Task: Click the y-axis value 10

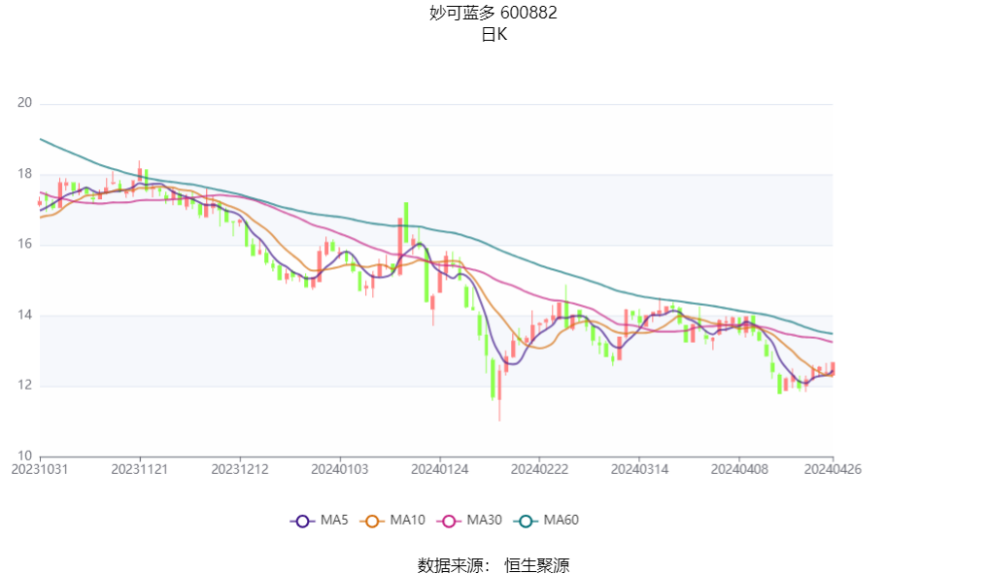Action: (24, 456)
